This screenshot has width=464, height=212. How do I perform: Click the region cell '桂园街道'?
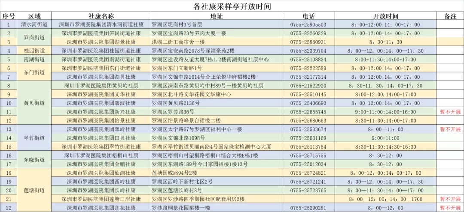34,51
